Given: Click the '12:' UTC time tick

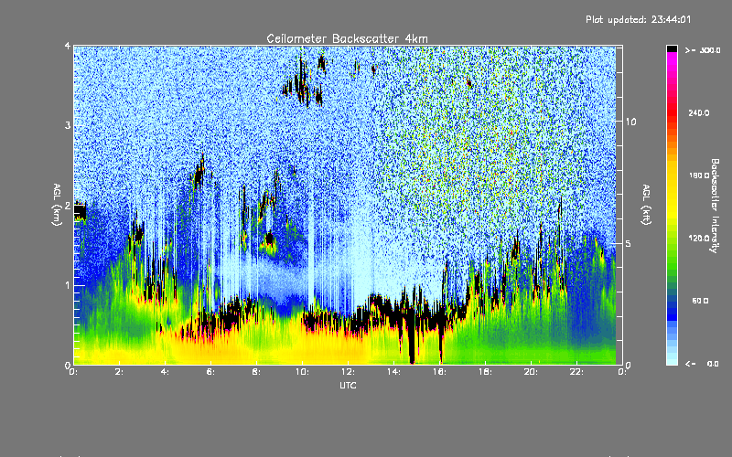Looking at the screenshot, I should click(x=348, y=372).
